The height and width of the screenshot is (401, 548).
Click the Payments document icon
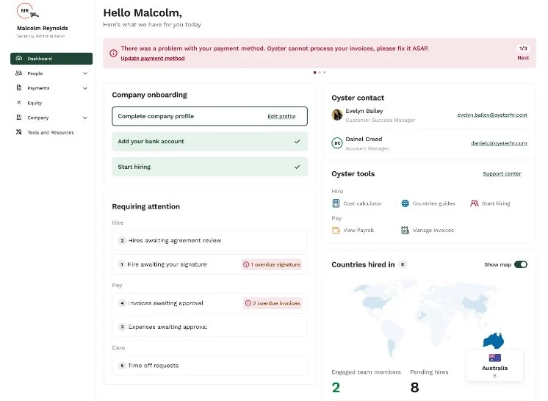pyautogui.click(x=19, y=88)
